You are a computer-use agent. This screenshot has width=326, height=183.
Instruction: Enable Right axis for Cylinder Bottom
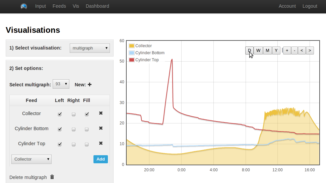[x=74, y=129]
